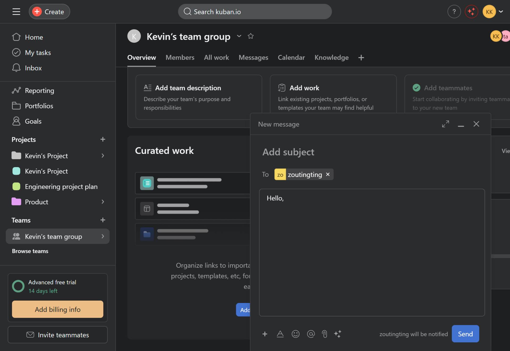Open the teal Kevin's Project
This screenshot has width=510, height=351.
point(58,171)
